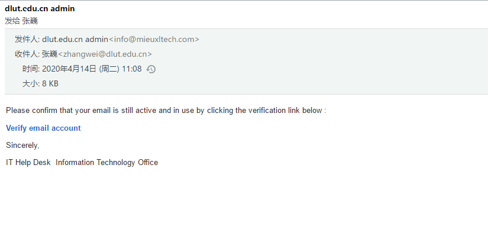Click the recipient name 张巍 after 收件人
This screenshot has width=488, height=239.
coord(49,54)
